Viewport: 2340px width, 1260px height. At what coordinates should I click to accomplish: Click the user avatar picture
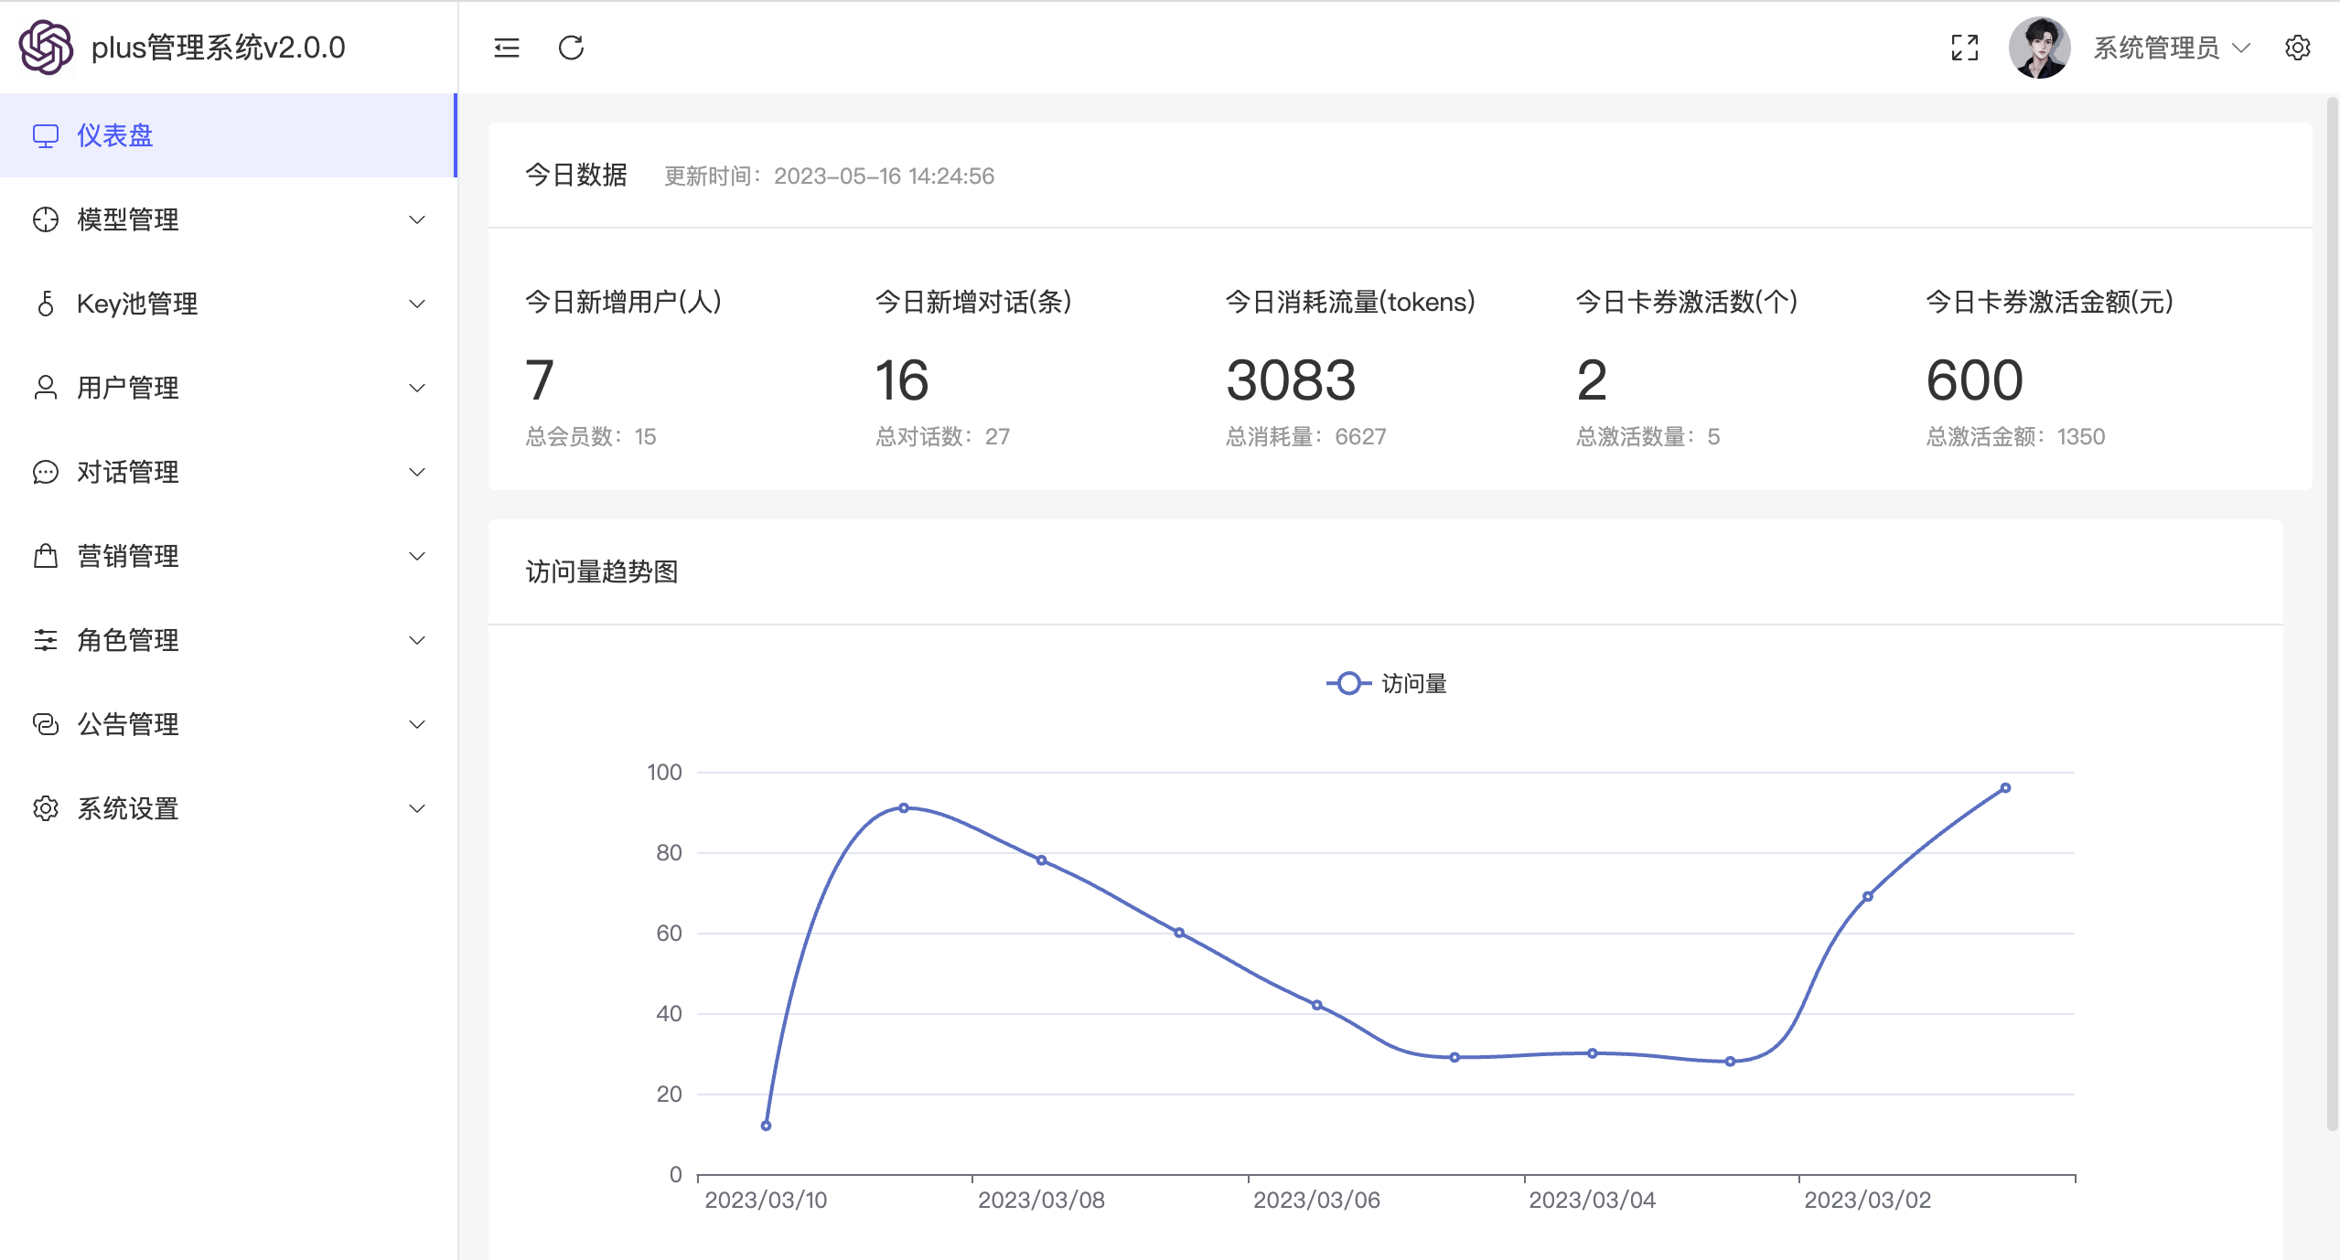tap(2038, 48)
